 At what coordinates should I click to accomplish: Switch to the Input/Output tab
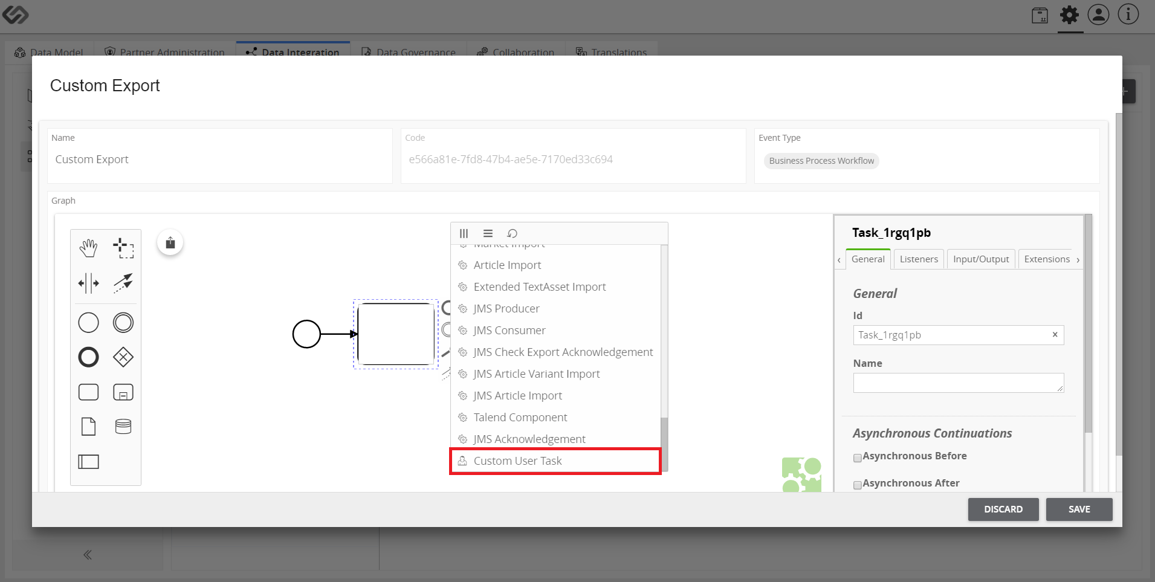tap(981, 259)
